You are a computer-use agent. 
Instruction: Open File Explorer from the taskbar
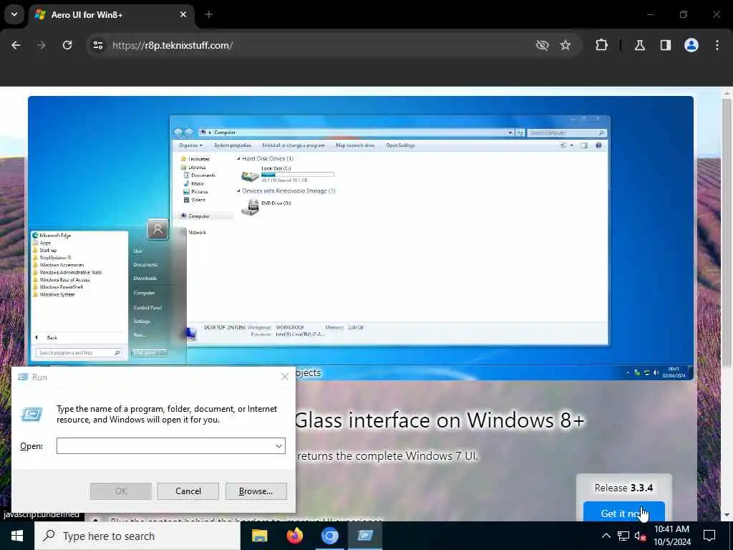click(x=259, y=536)
